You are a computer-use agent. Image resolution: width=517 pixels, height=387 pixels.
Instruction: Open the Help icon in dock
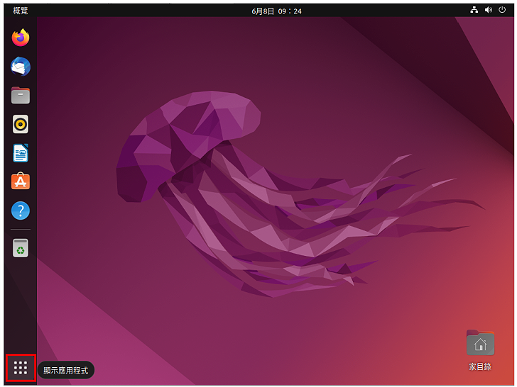[21, 211]
